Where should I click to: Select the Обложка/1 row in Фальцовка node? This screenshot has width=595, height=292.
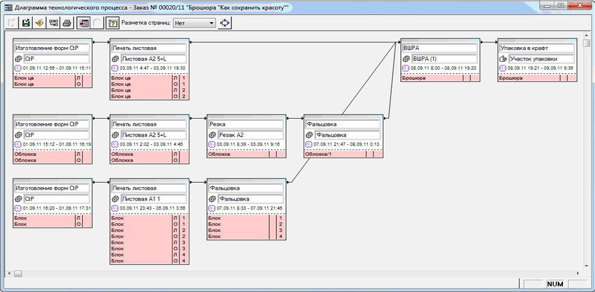pyautogui.click(x=335, y=154)
